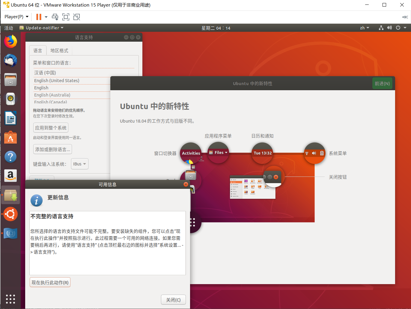Click 现在执行此动作(R) button
This screenshot has height=309, width=411.
50,282
